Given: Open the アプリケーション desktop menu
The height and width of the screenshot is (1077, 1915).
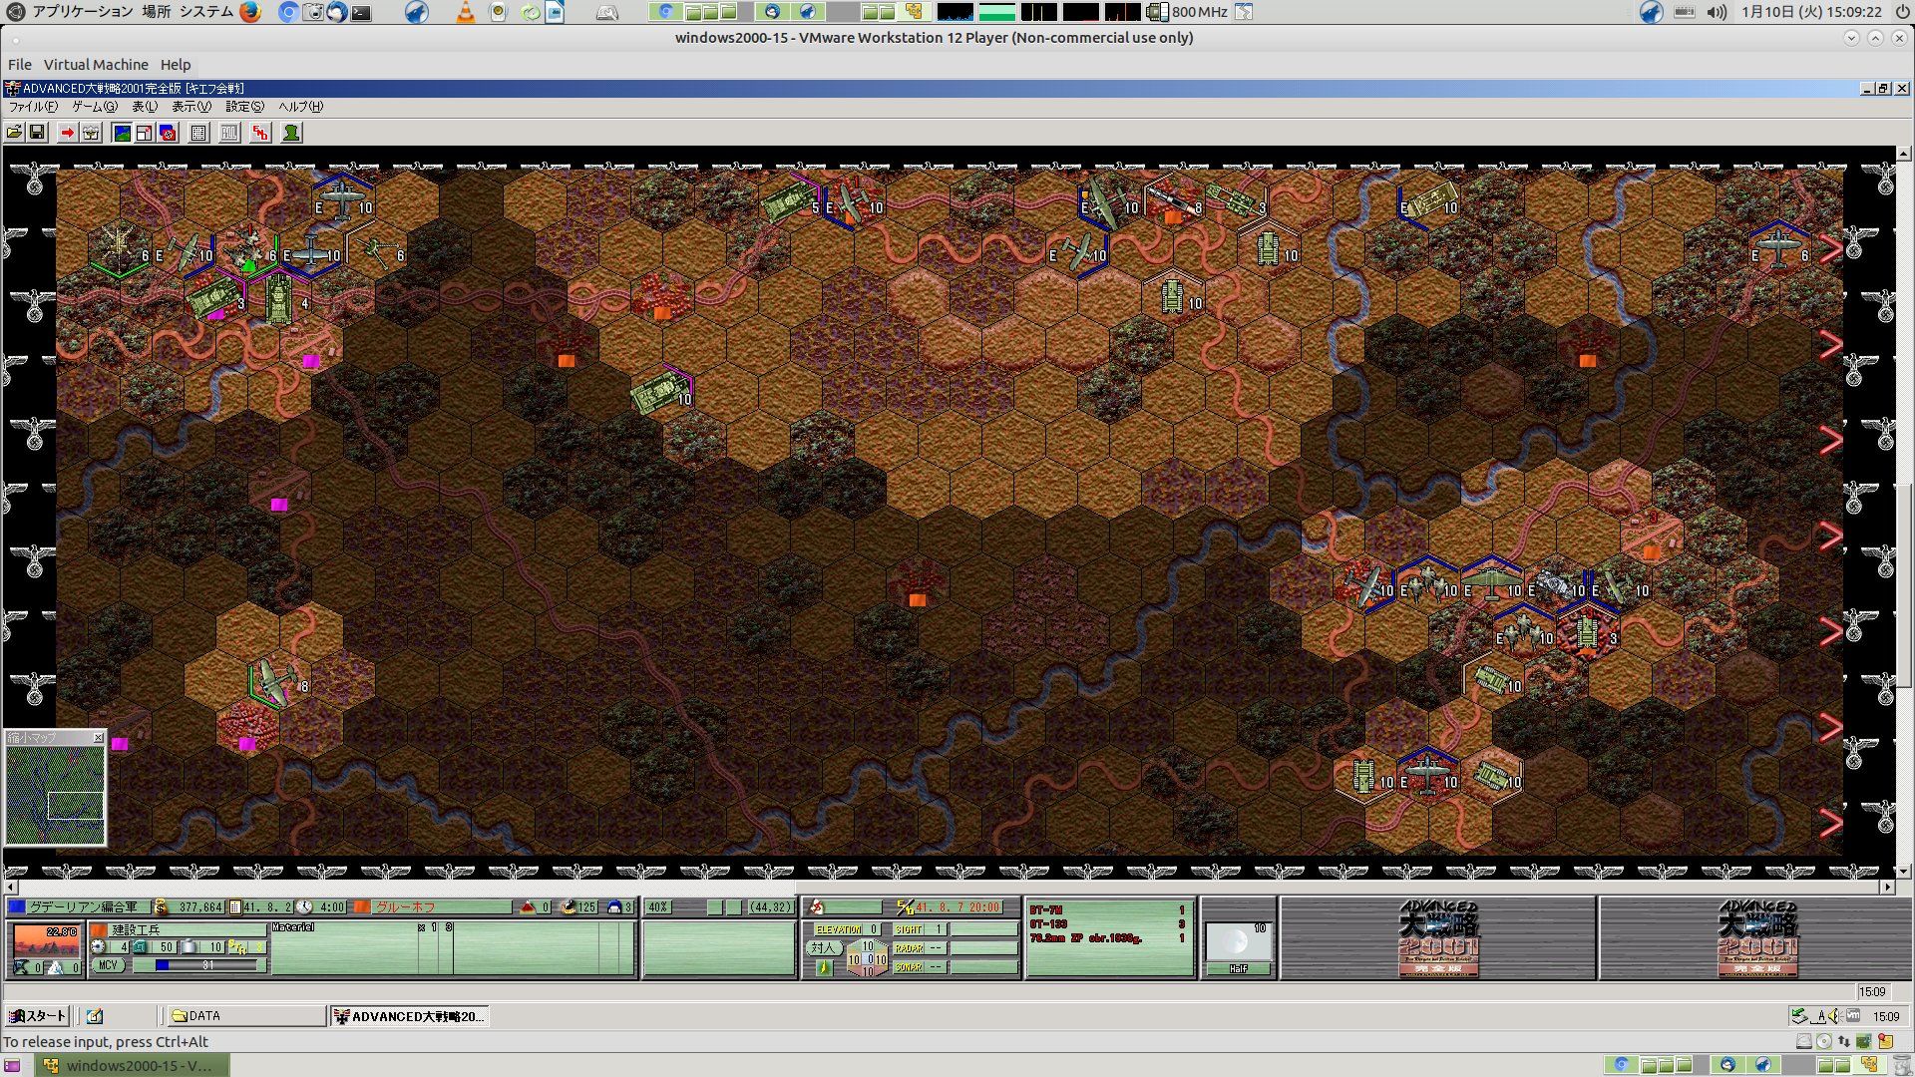Looking at the screenshot, I should point(83,12).
